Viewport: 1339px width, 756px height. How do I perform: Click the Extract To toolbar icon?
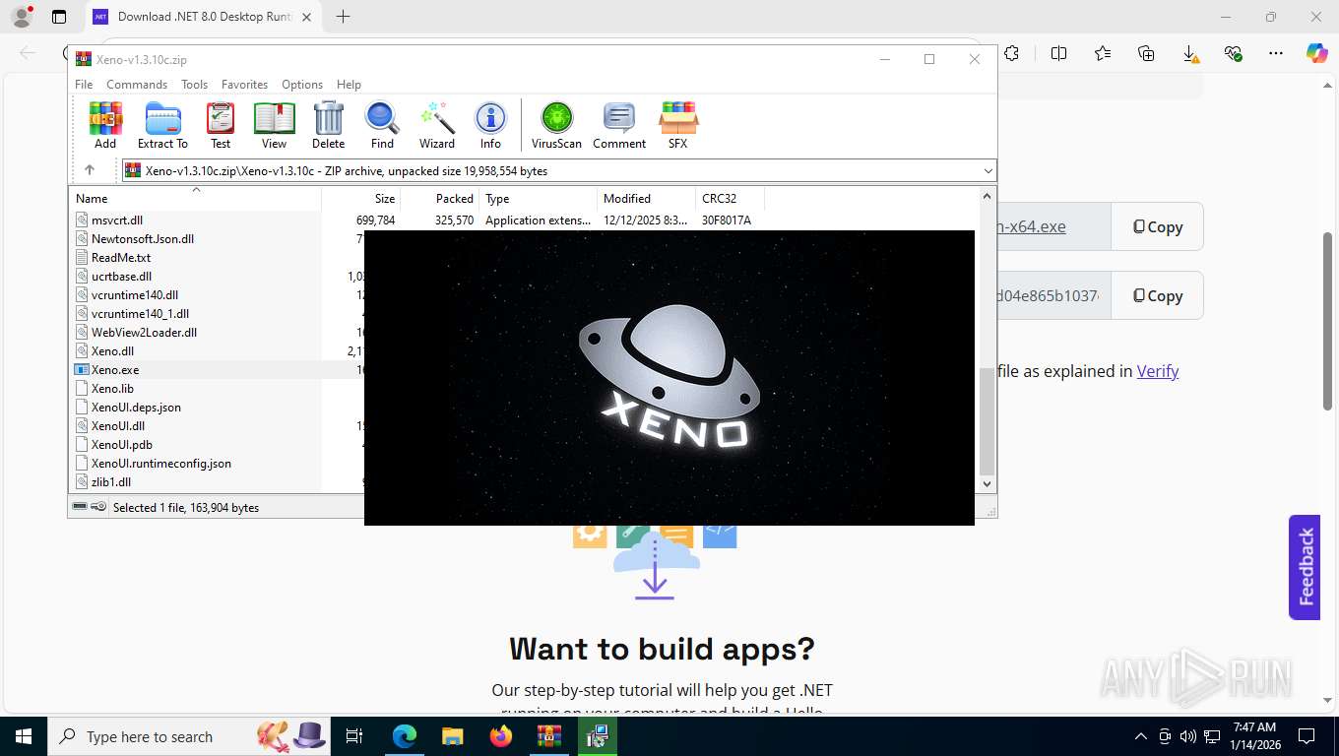[x=162, y=125]
